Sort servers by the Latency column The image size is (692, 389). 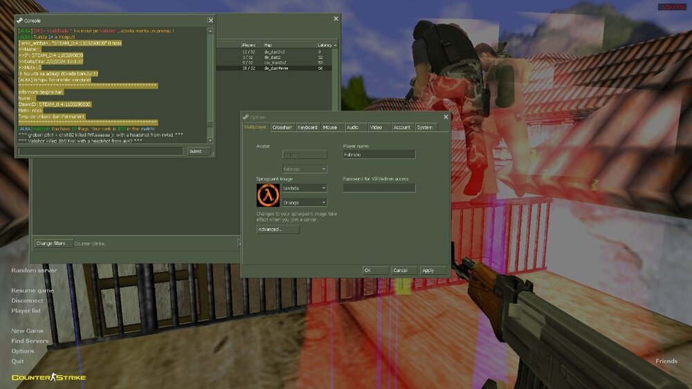coord(325,46)
